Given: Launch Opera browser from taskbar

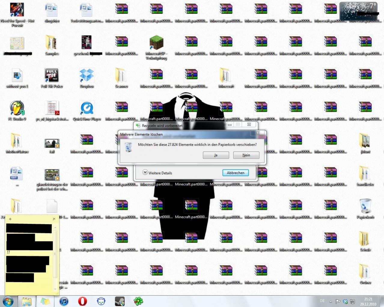Looking at the screenshot, I should 82,301.
